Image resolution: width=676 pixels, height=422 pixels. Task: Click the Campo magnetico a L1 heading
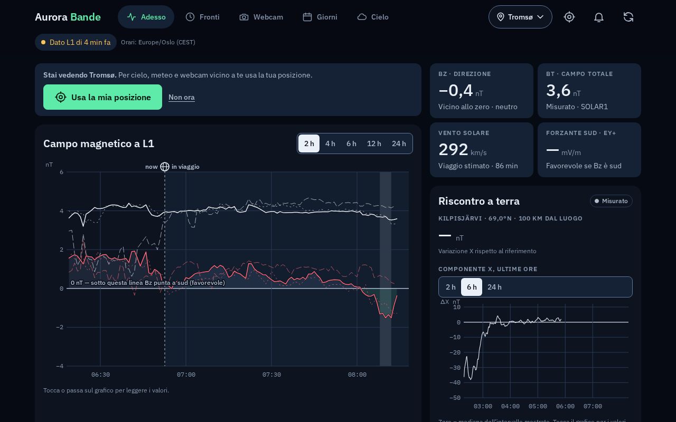[99, 143]
